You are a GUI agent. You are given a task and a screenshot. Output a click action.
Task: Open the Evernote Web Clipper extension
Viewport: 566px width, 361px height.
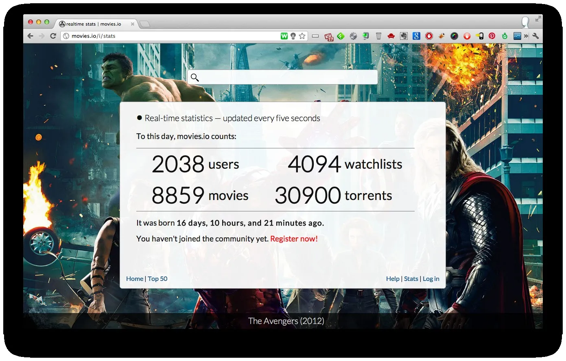tap(404, 36)
